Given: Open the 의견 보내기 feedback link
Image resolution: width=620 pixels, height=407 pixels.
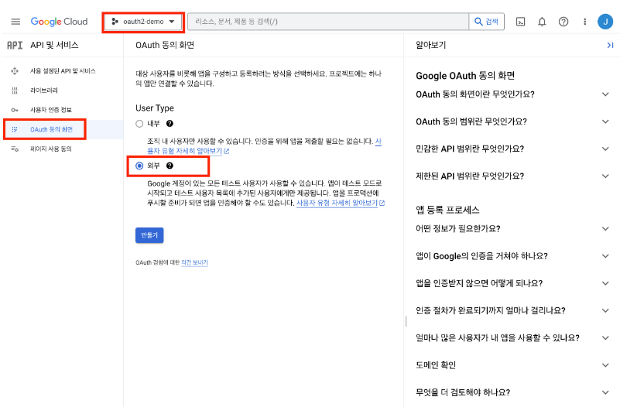Looking at the screenshot, I should [x=194, y=262].
